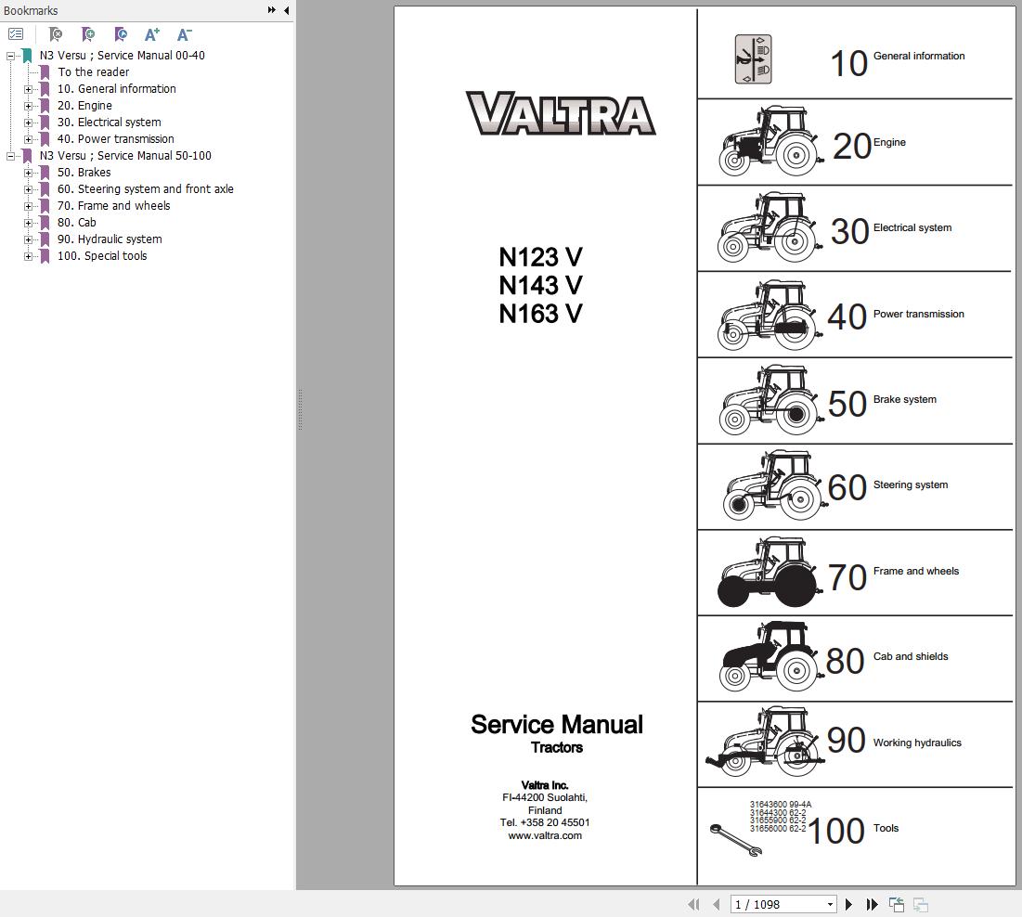Click the 'To the reader' bookmark
Viewport: 1022px width, 917px height.
pyautogui.click(x=93, y=71)
